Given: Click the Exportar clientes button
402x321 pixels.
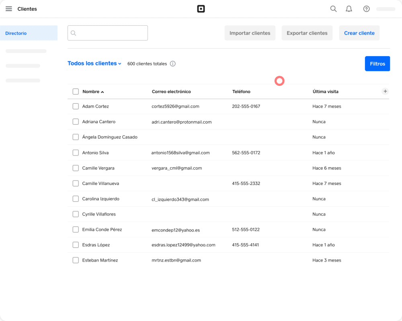Looking at the screenshot, I should point(307,33).
